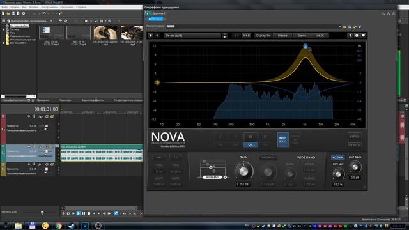Open import media dropdown in Project Media
409x230 pixels.
point(51,21)
